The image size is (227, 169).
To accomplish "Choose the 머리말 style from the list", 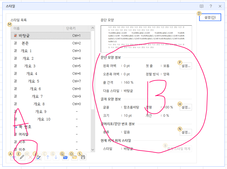I will [x=24, y=134].
